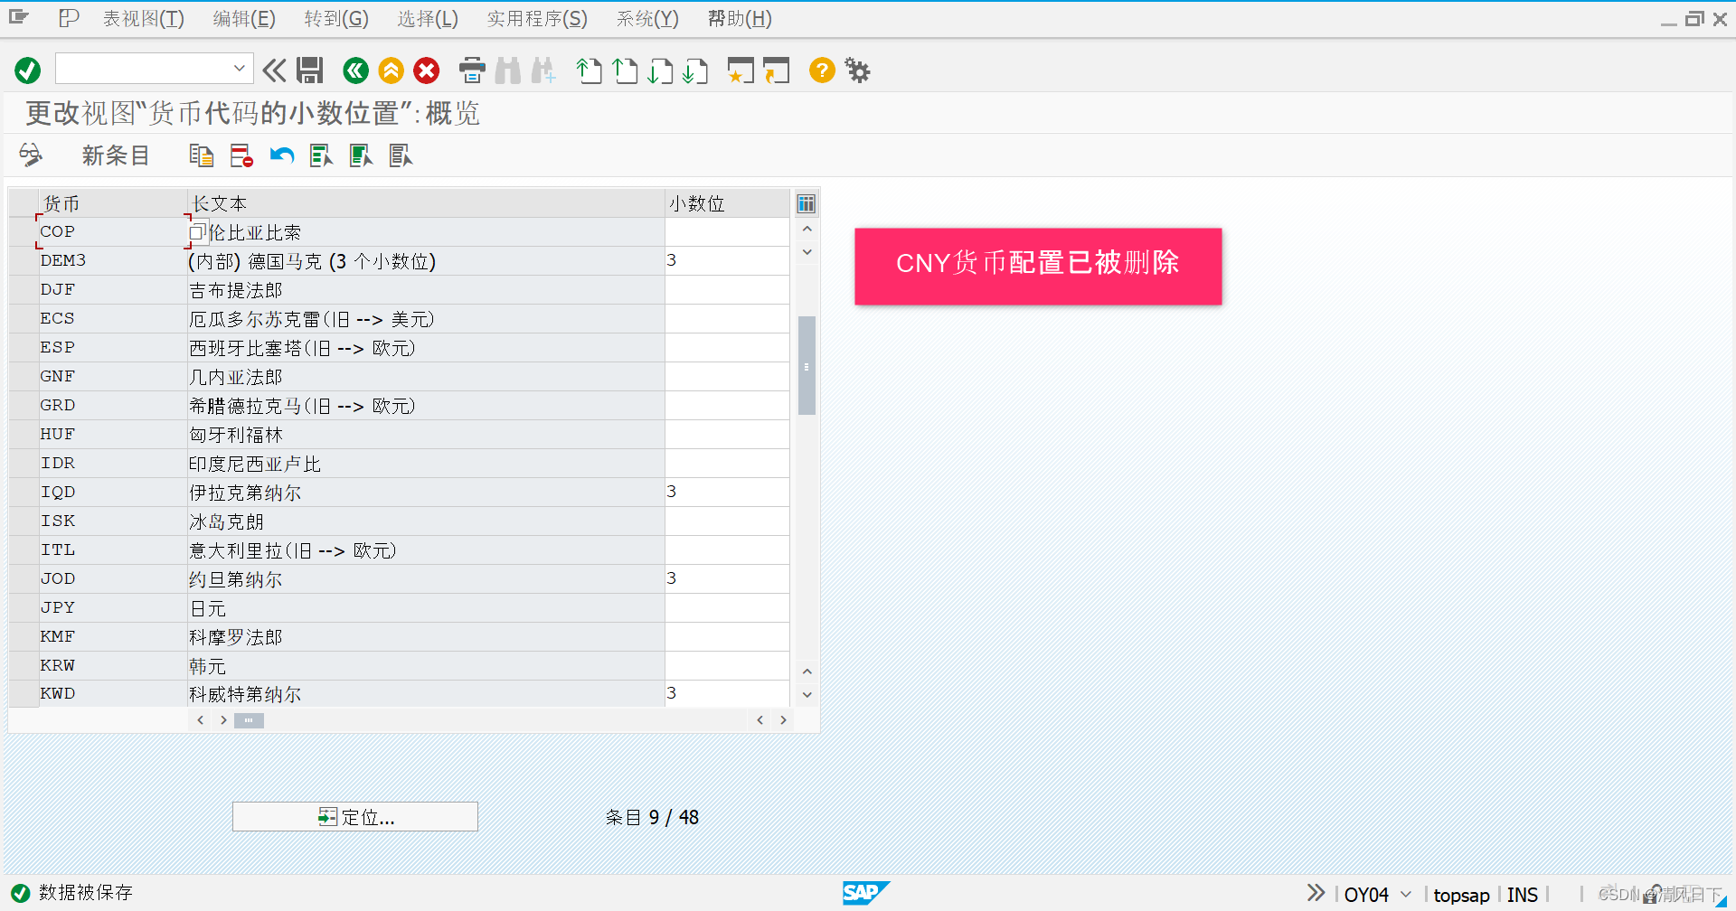Open the 转到(G) menu

coord(336,19)
